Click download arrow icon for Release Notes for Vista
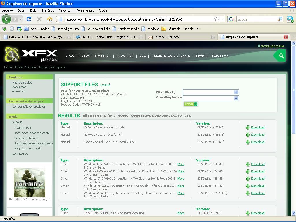This screenshot has height=222, width=296. click(248, 127)
